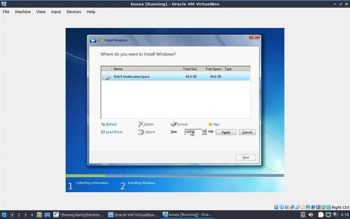Click the Total Size column header
350x219 pixels.
point(186,69)
